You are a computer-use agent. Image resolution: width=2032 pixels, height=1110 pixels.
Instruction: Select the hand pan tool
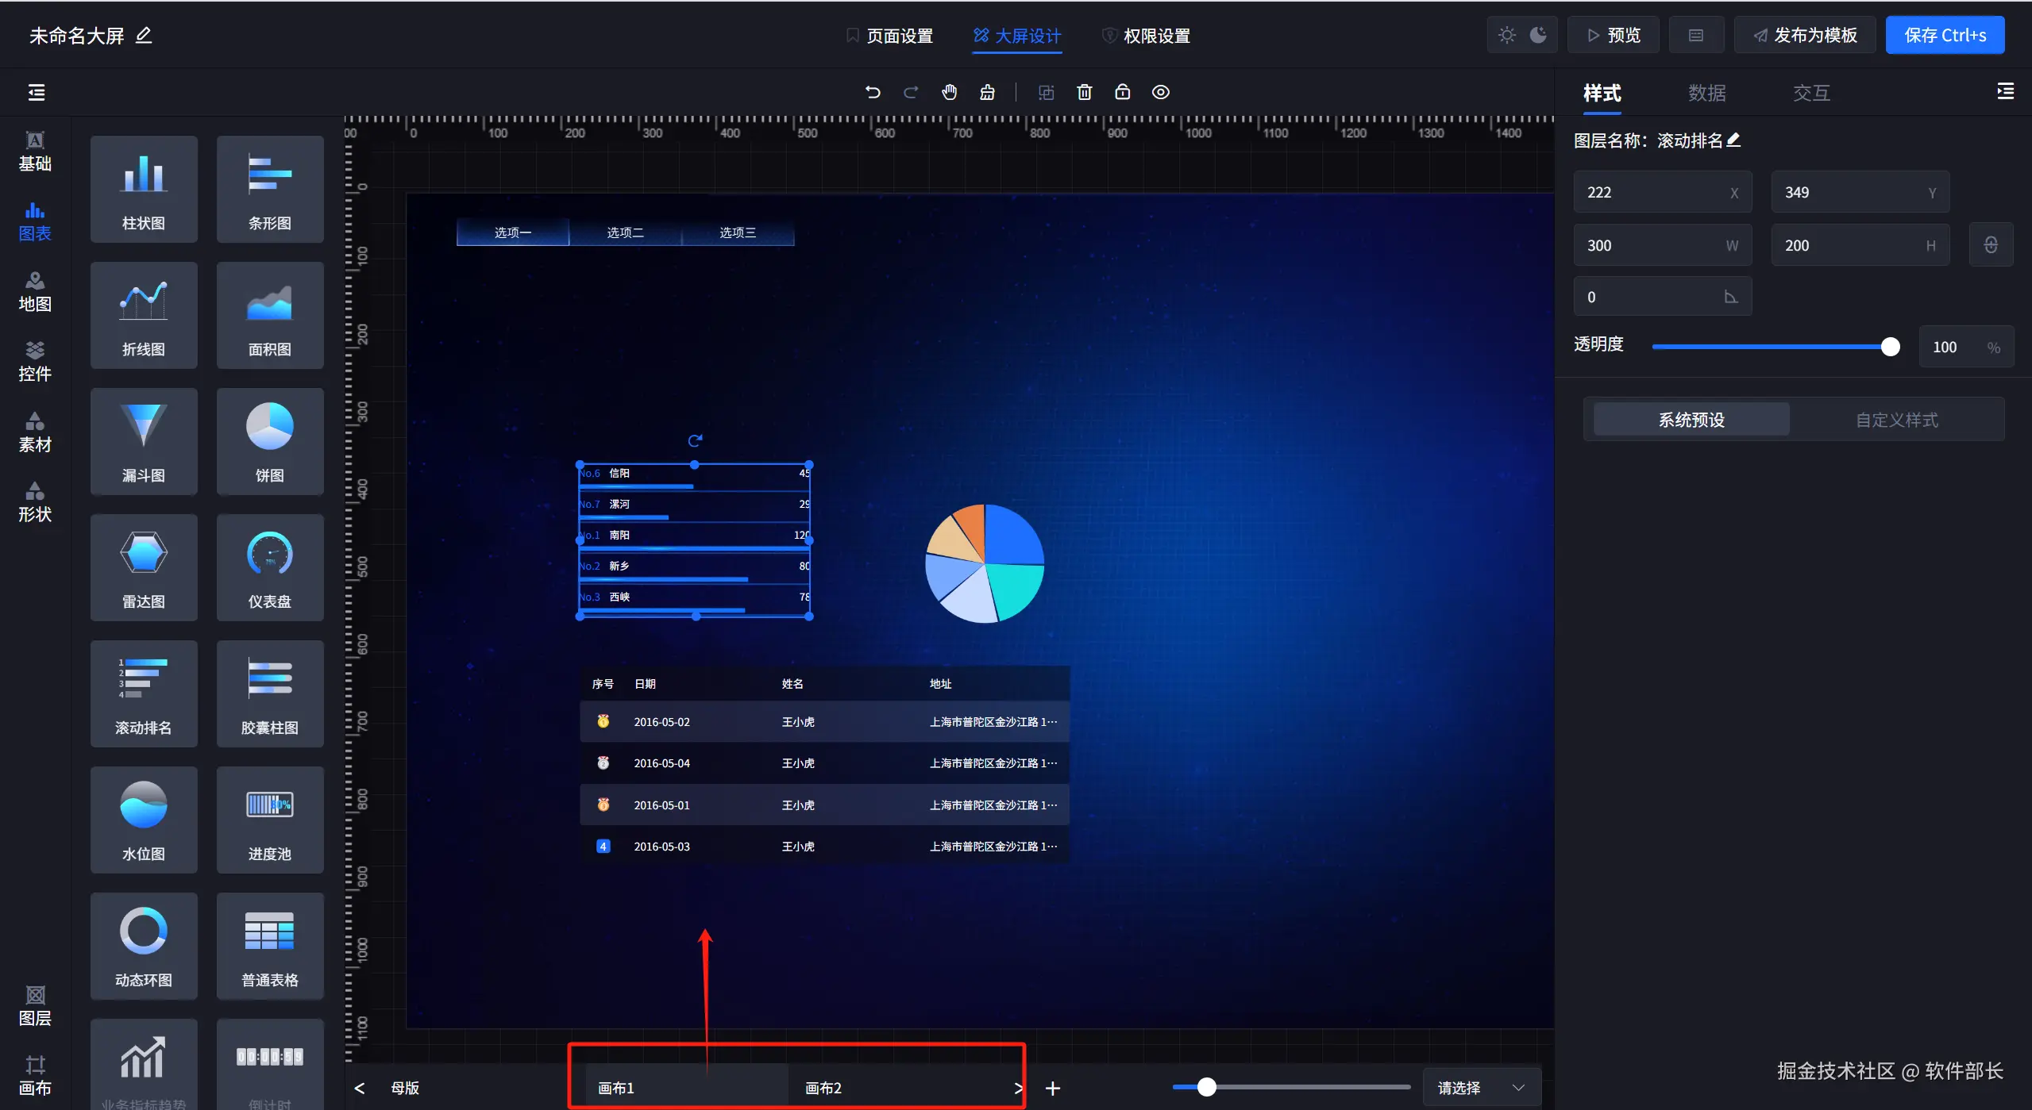(949, 92)
